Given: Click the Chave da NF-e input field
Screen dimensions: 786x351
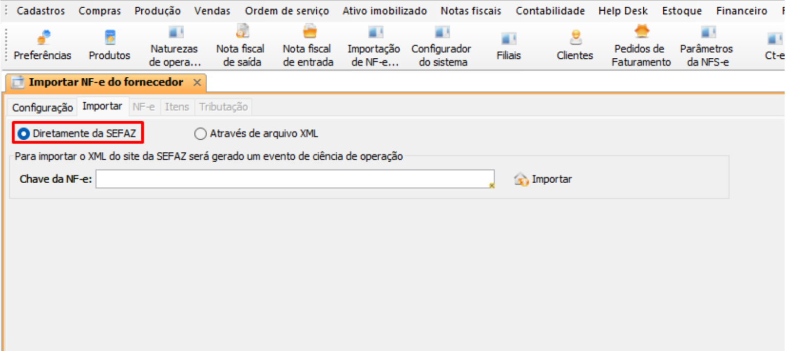Looking at the screenshot, I should click(294, 179).
